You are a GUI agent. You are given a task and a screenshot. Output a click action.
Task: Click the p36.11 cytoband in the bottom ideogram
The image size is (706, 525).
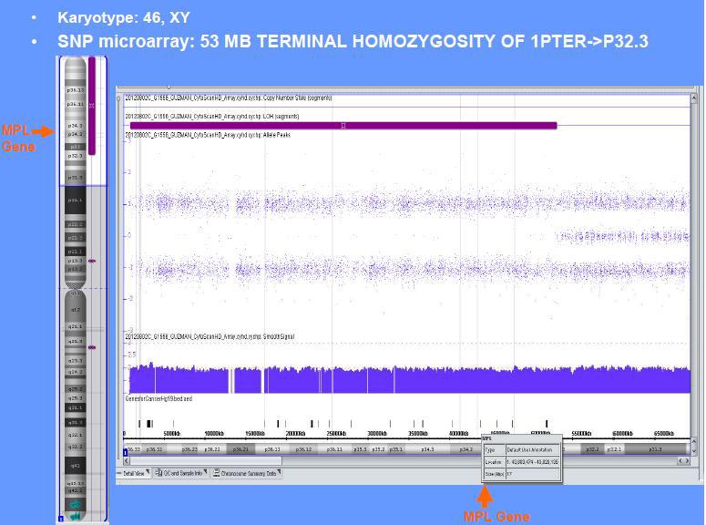click(334, 449)
